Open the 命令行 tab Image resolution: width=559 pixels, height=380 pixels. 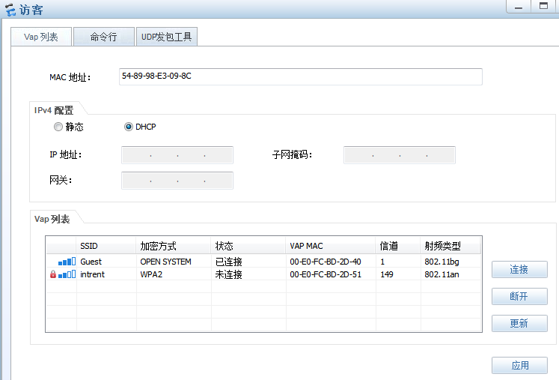pos(104,37)
